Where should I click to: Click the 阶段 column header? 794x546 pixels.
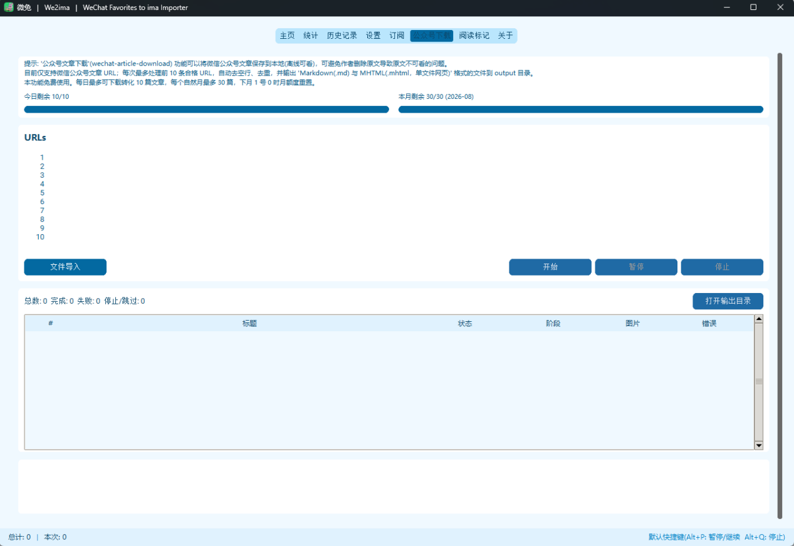553,323
